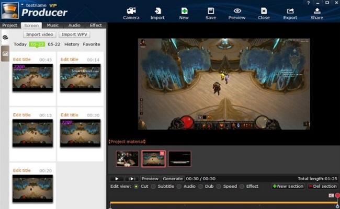This screenshot has height=209, width=340.
Task: Select the Subtitle edit view radio button
Action: click(154, 187)
